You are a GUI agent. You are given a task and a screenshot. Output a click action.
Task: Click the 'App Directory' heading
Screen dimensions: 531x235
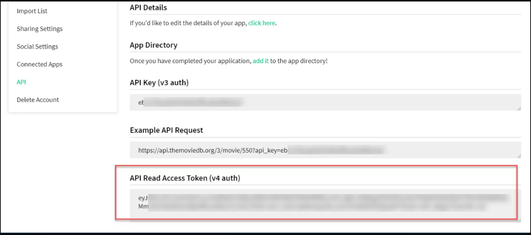point(153,45)
